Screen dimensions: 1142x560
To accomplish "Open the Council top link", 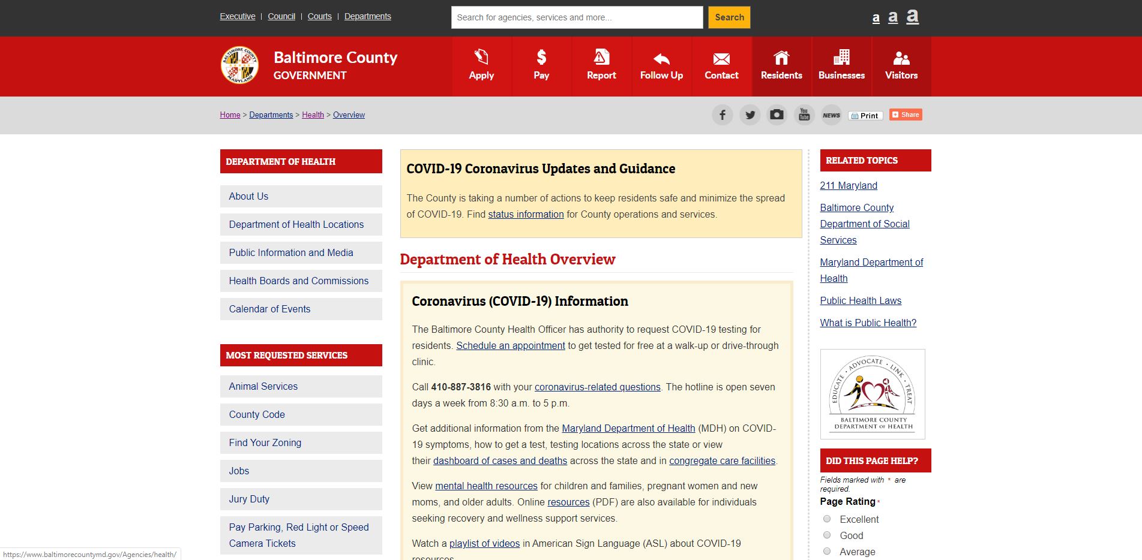I will 281,16.
